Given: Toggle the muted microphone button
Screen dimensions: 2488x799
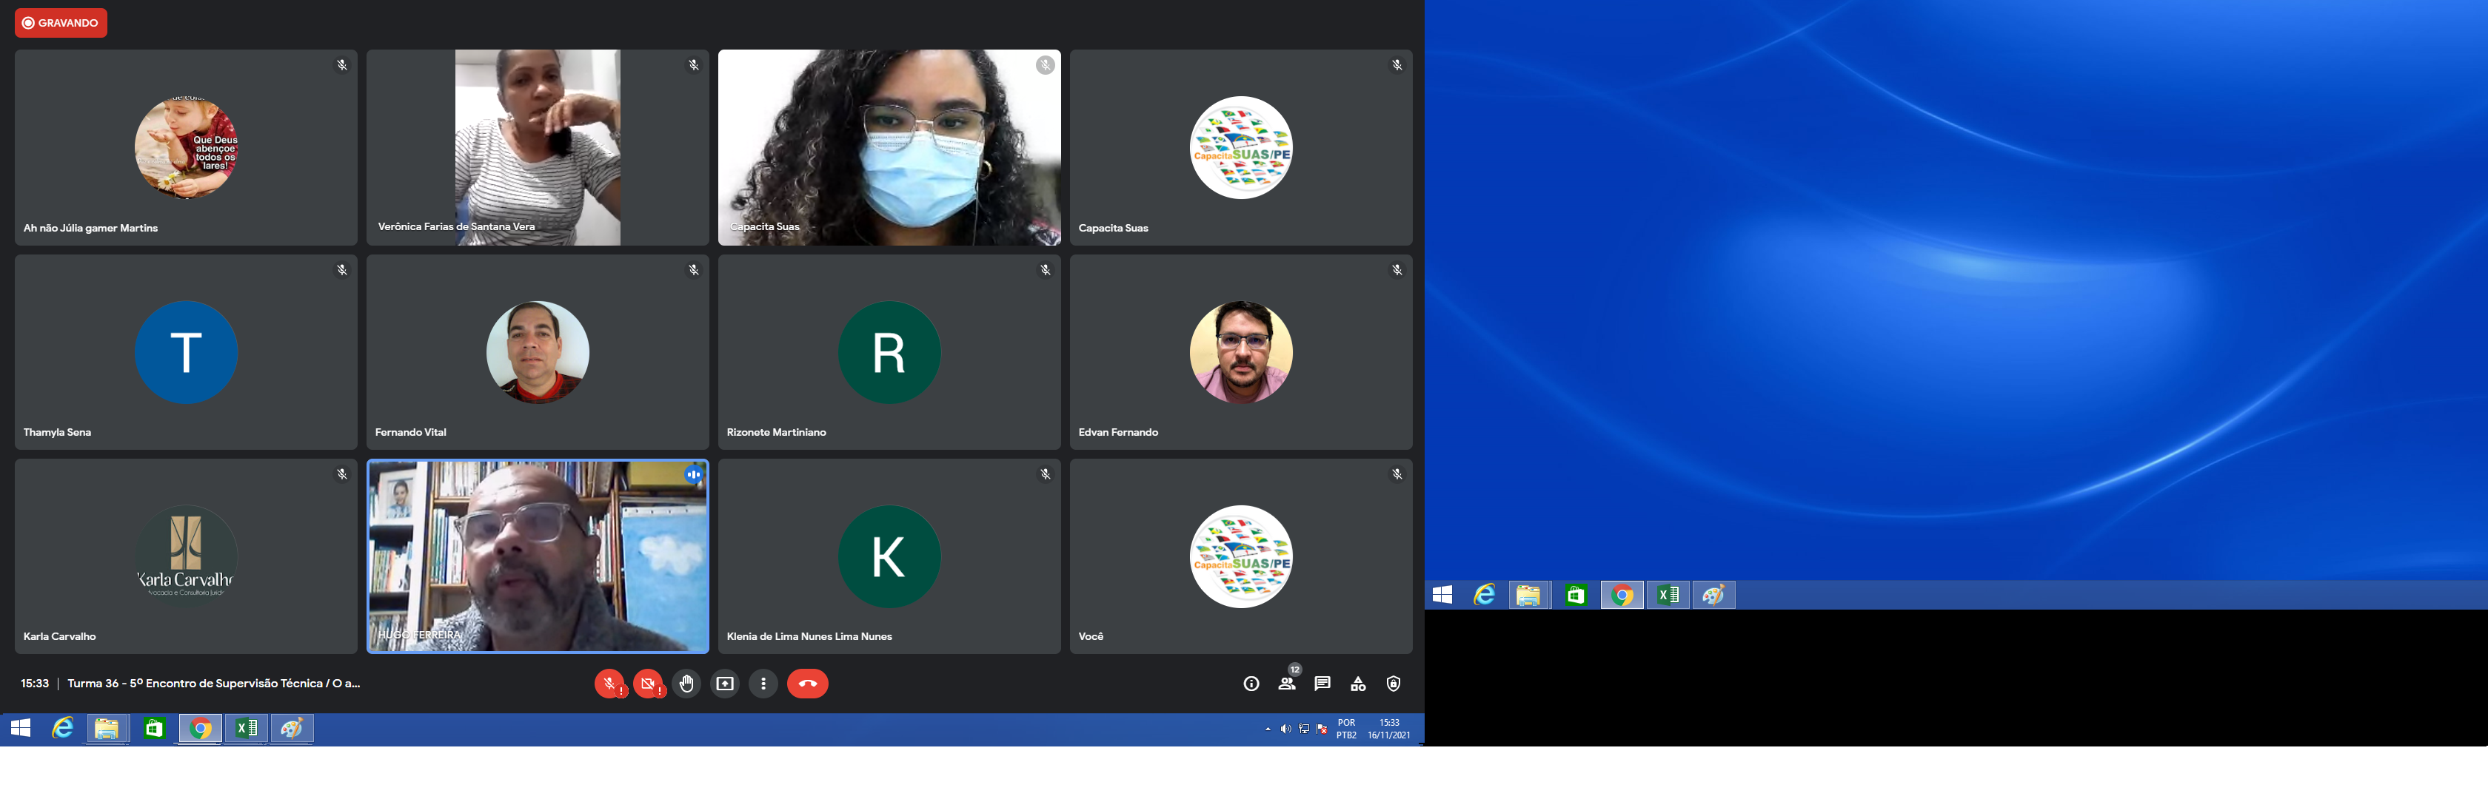Looking at the screenshot, I should tap(609, 684).
